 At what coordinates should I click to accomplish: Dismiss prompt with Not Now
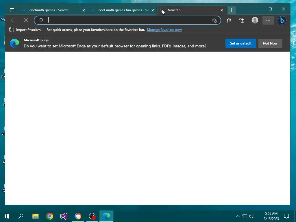pyautogui.click(x=270, y=43)
